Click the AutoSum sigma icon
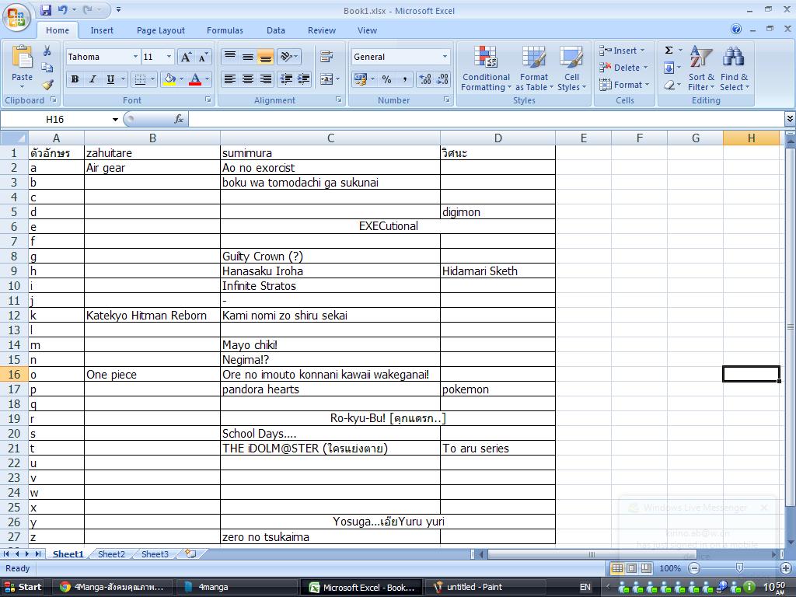796x597 pixels. click(x=669, y=51)
